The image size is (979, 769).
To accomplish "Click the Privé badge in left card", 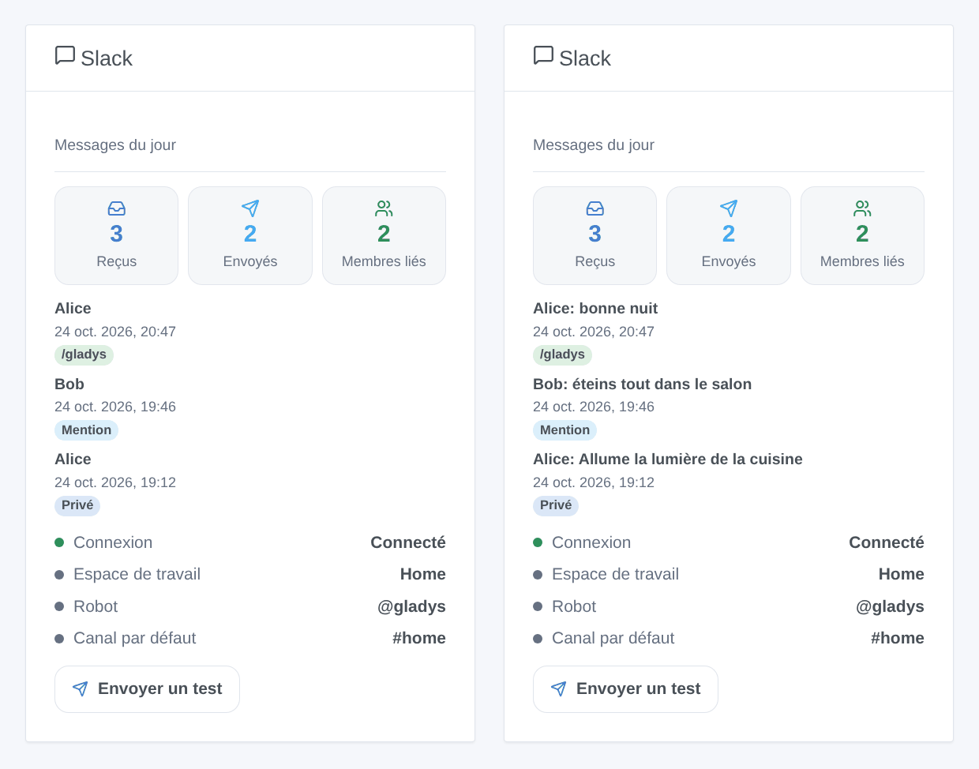I will point(77,505).
